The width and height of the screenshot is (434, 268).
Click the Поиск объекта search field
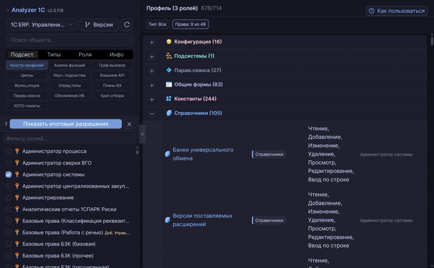click(x=70, y=40)
